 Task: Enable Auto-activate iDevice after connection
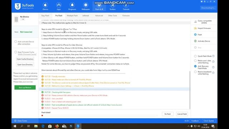pos(16,42)
